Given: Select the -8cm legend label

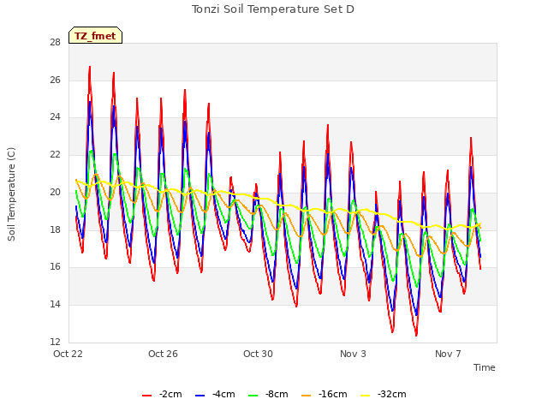Looking at the screenshot, I should 277,395.
